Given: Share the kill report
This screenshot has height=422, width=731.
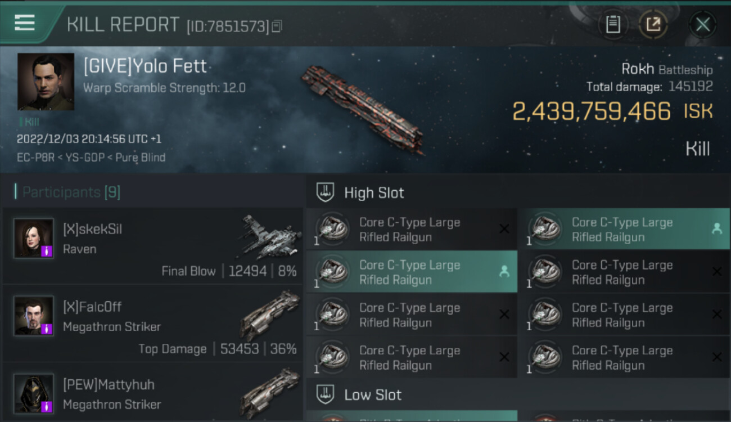Looking at the screenshot, I should point(653,24).
